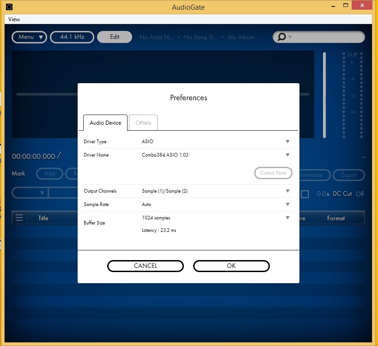
Task: Open the ASIO Control Panel button
Action: [273, 173]
